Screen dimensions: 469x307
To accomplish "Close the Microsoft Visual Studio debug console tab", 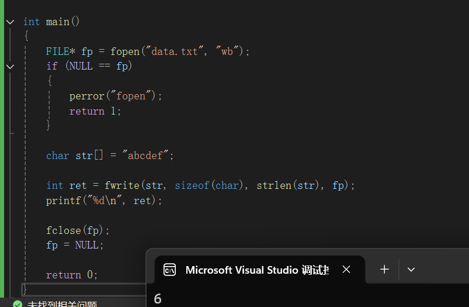I will pos(346,270).
